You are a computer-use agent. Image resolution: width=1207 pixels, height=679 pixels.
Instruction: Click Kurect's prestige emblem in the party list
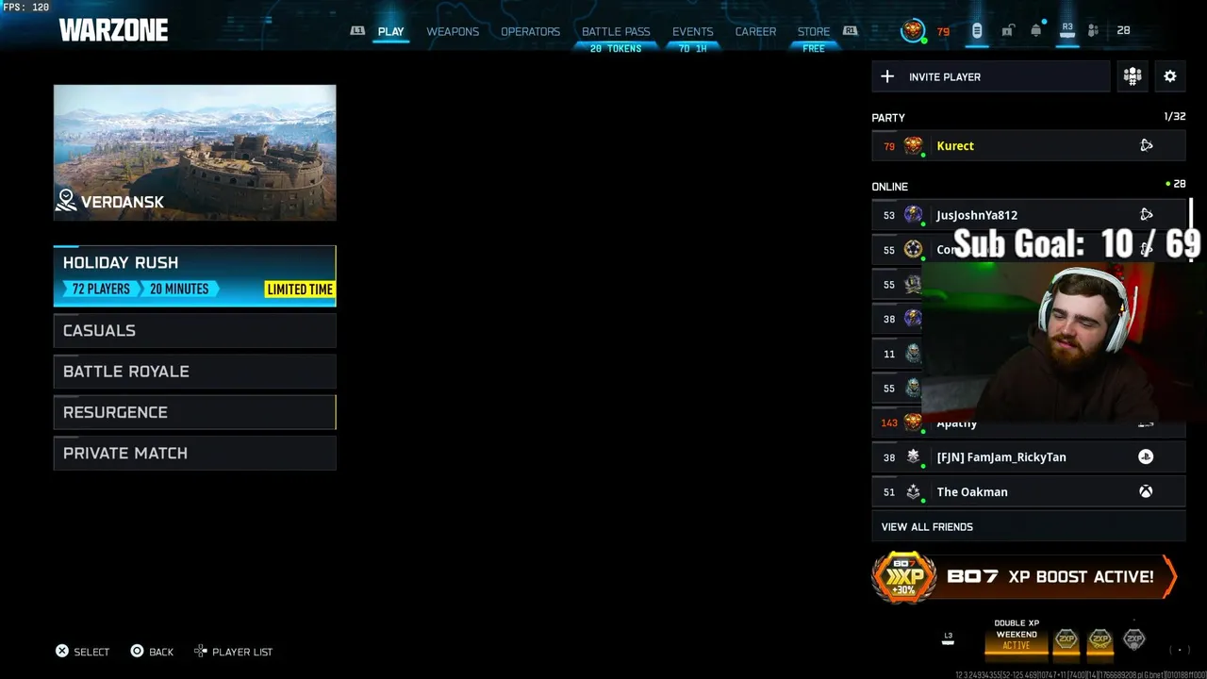coord(913,145)
